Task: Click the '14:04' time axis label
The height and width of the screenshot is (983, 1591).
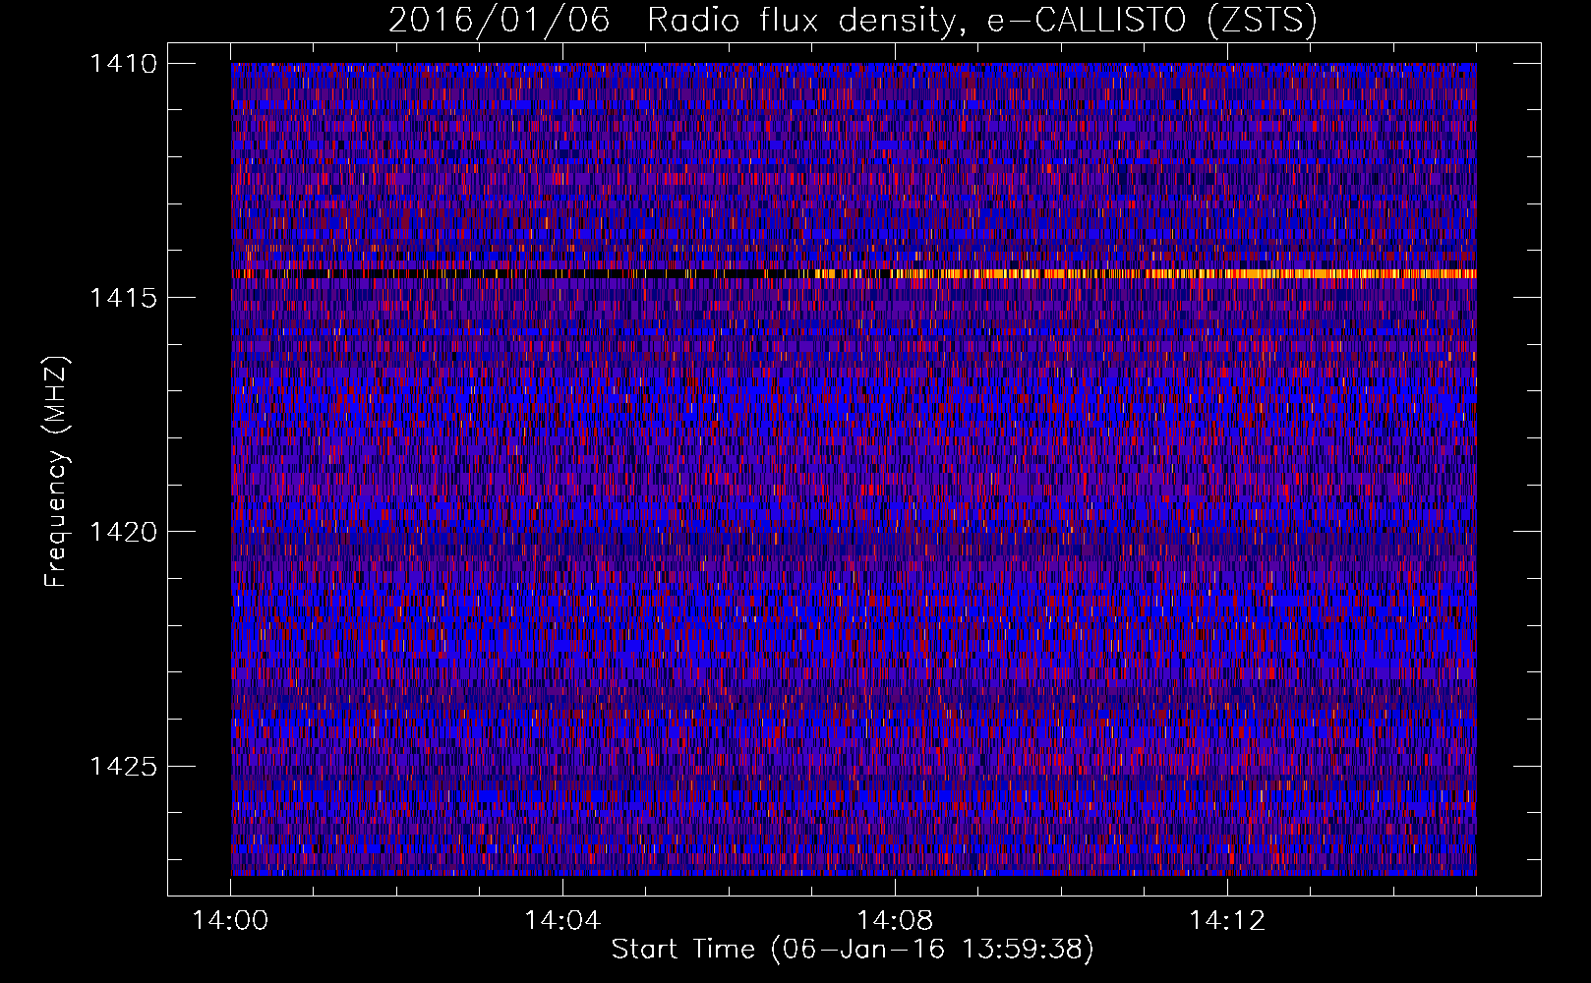Action: point(562,920)
